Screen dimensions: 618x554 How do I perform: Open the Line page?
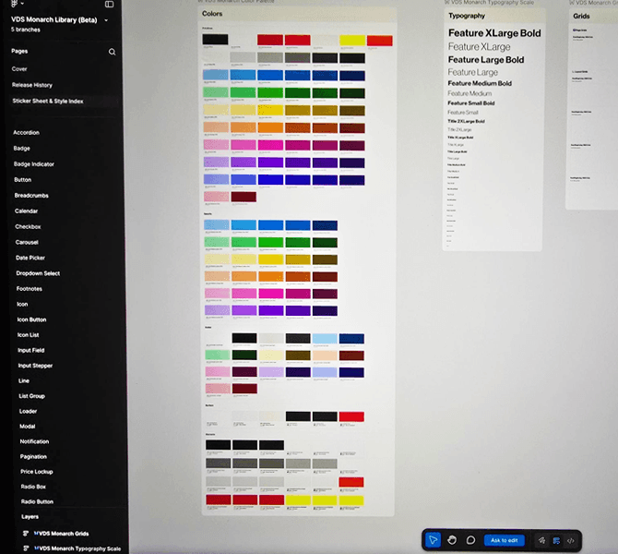[24, 380]
